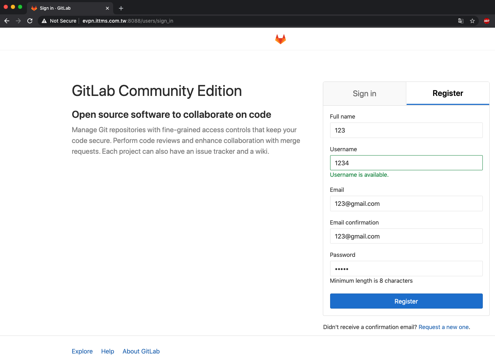Screen dimensions: 495x356
Task: Select the Sign in · GitLab browser tab
Action: click(70, 8)
